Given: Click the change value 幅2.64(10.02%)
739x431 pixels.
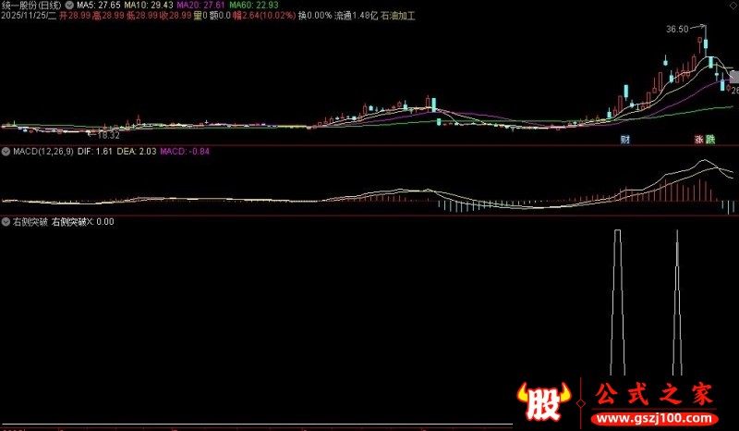Looking at the screenshot, I should coord(264,16).
